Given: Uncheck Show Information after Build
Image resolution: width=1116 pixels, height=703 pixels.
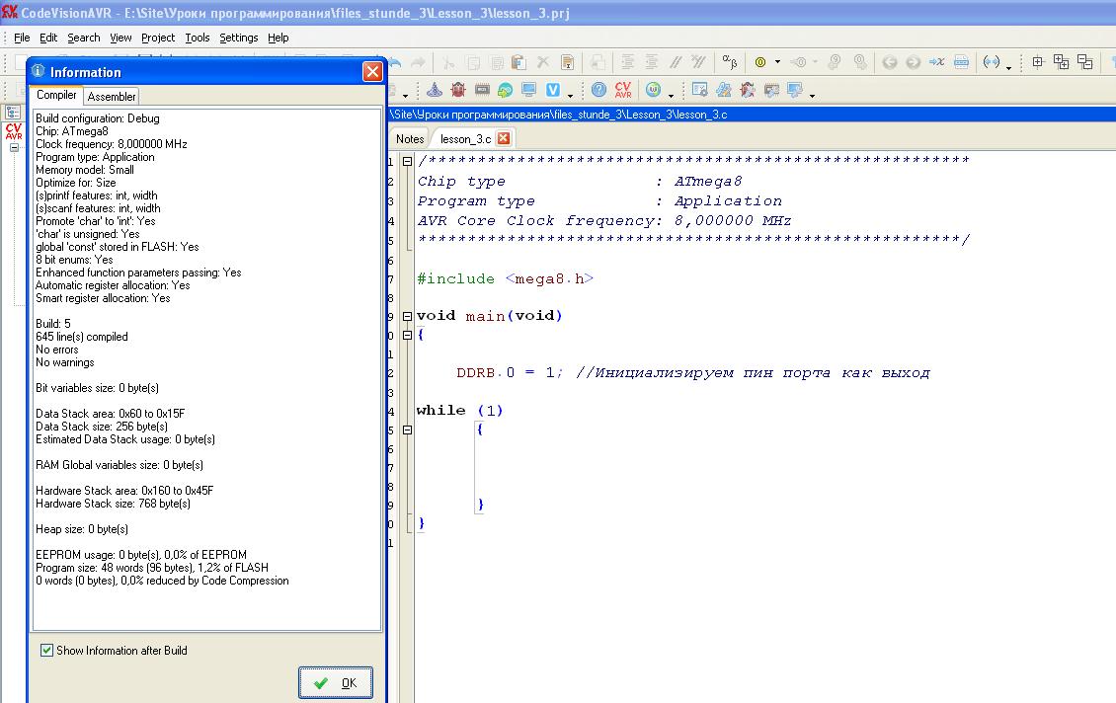Looking at the screenshot, I should pos(46,651).
